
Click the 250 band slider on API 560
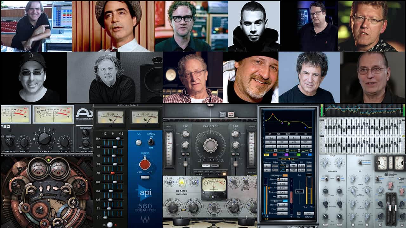click(111, 191)
